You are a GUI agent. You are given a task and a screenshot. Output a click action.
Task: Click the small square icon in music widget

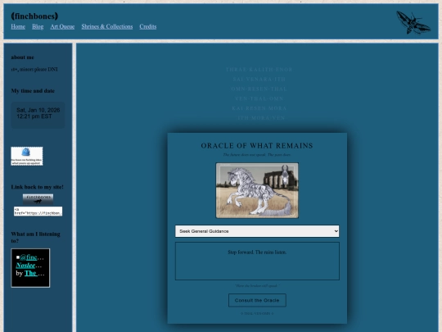click(x=18, y=257)
